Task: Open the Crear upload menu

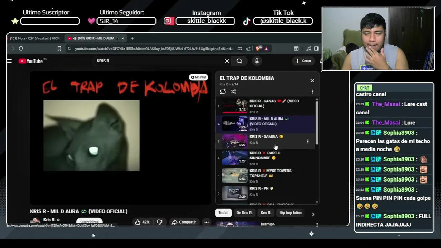Action: click(303, 61)
